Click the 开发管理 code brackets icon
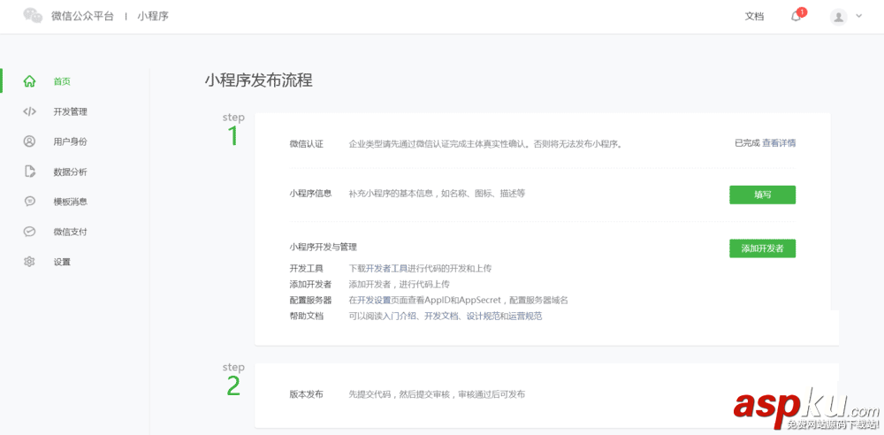This screenshot has height=435, width=884. coord(29,111)
